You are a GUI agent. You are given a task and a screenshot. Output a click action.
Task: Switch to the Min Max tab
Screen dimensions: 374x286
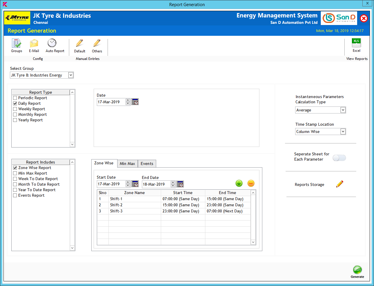pos(127,164)
